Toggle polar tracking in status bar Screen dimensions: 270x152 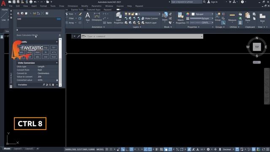tap(131, 149)
